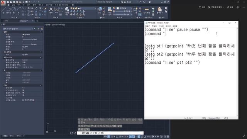Click the new drawing plus tab button
Viewport: 247px width, 139px height.
tap(37, 21)
